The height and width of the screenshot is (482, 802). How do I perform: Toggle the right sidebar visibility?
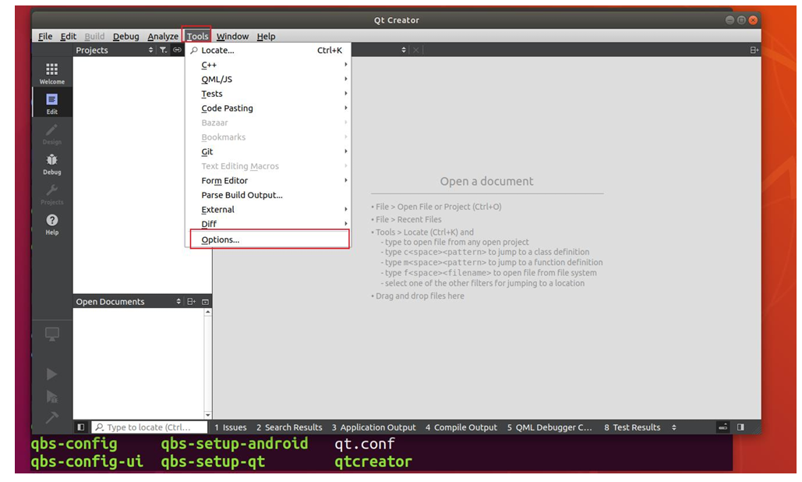[740, 427]
